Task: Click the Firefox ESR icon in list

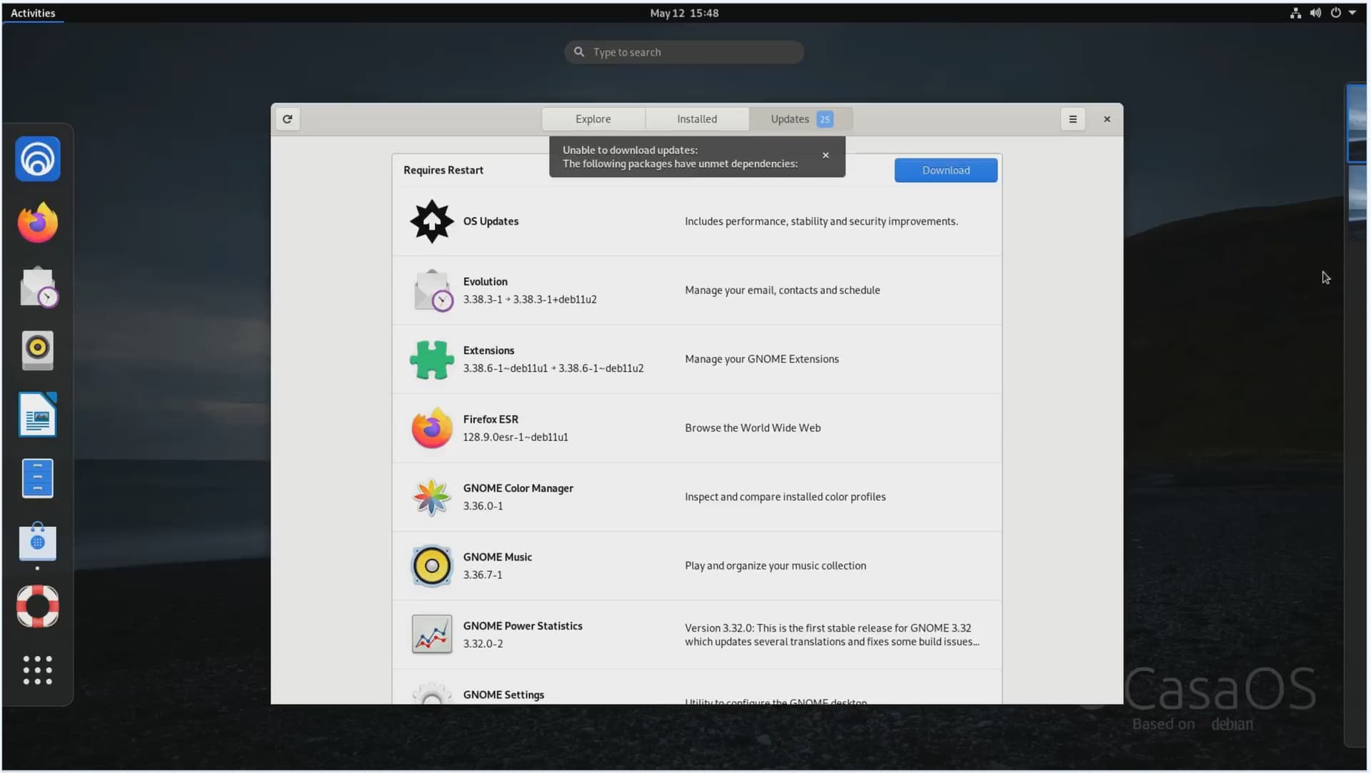Action: [431, 428]
